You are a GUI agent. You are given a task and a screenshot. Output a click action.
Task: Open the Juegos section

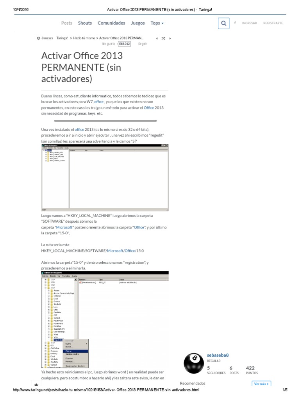coord(138,23)
